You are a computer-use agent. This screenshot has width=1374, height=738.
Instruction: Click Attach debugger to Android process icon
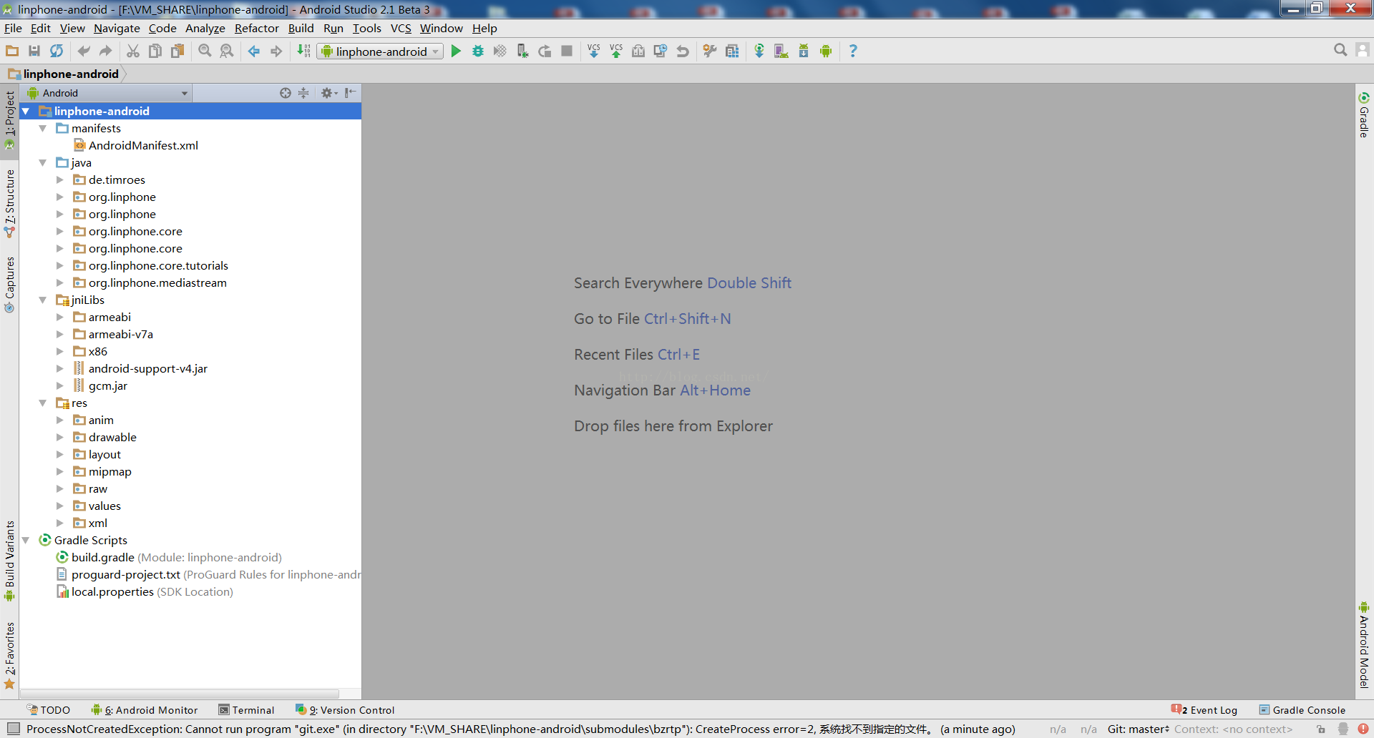point(522,51)
